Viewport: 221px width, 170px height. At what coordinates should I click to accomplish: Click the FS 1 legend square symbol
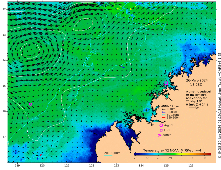click(161, 130)
